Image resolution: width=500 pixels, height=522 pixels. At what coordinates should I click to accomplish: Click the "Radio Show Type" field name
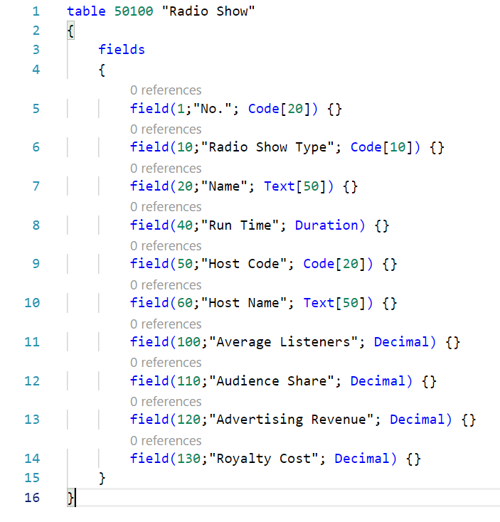[267, 147]
